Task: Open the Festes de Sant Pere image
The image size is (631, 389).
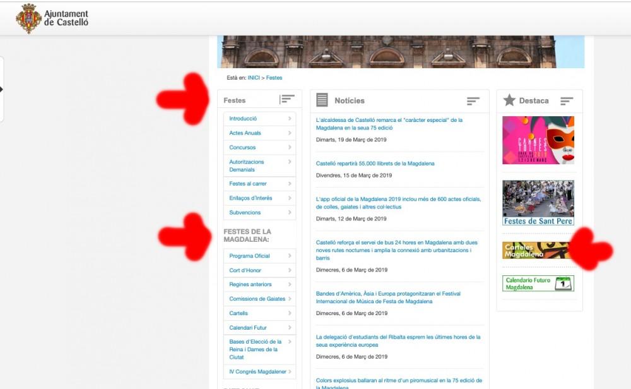Action: tap(538, 203)
